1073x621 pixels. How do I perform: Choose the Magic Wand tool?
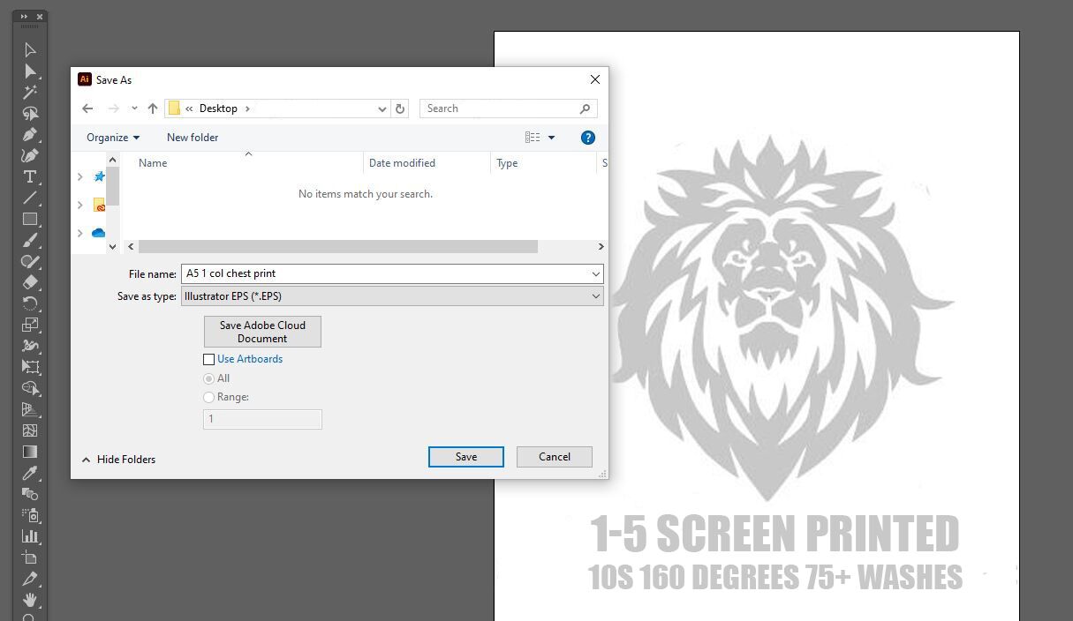pos(29,92)
